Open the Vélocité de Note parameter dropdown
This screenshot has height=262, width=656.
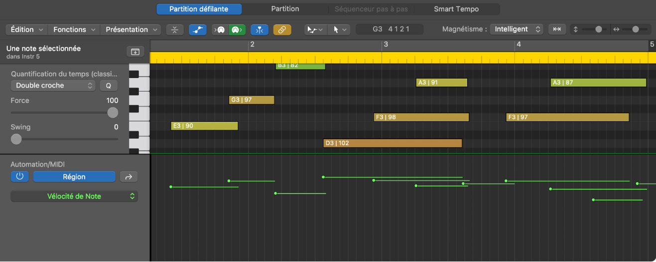tap(74, 196)
